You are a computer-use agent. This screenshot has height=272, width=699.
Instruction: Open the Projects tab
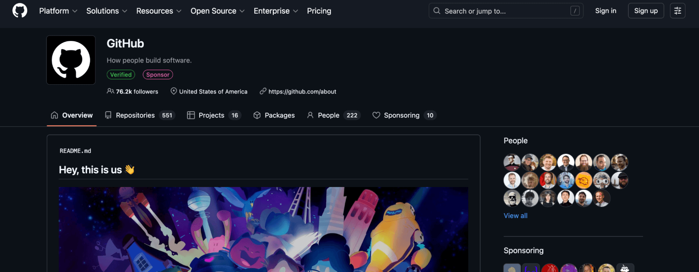coord(214,115)
